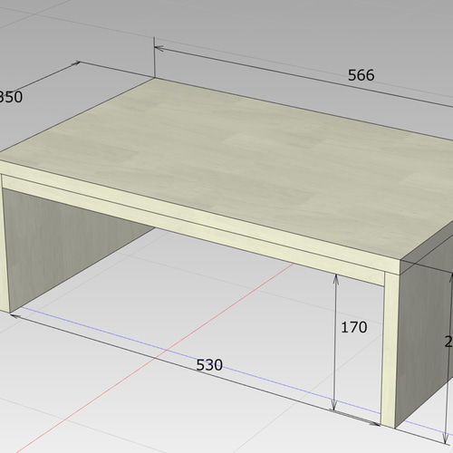The image size is (453, 453).
Task: Click the right arrowhead of the 530 dimension
Action: [x=374, y=424]
